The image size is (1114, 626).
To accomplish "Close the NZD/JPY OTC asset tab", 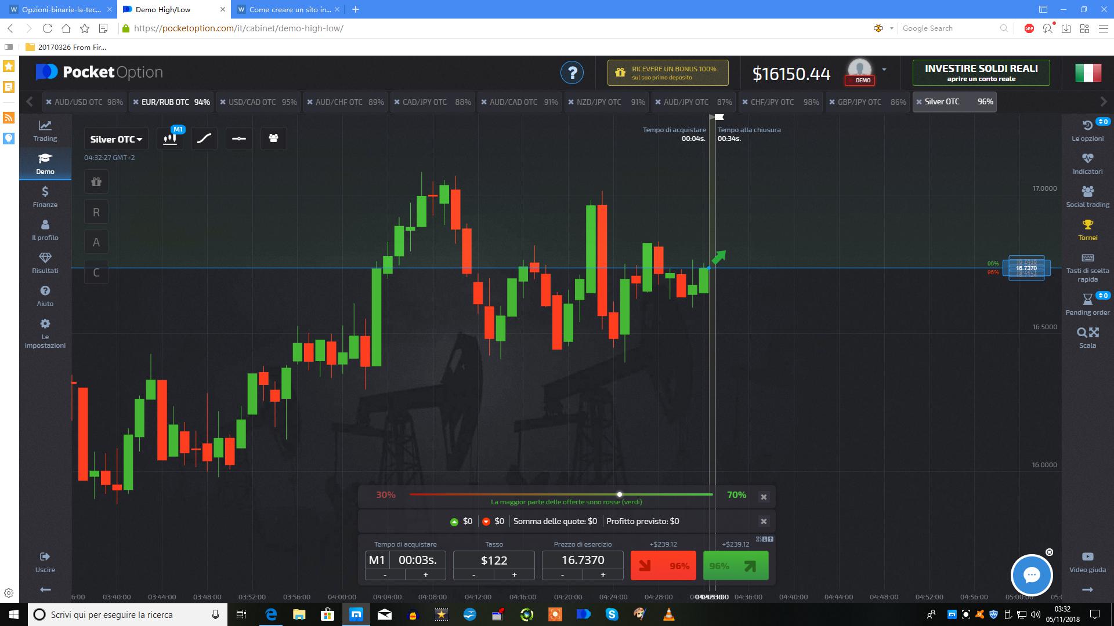I will (571, 102).
